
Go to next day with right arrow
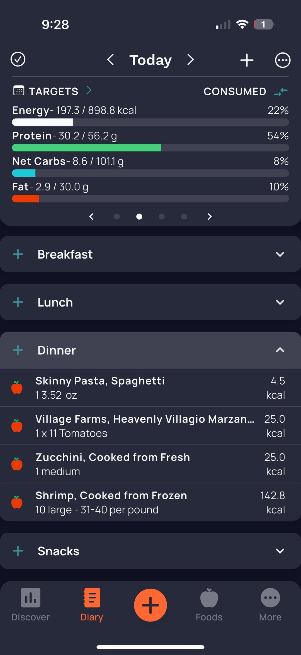pyautogui.click(x=191, y=60)
